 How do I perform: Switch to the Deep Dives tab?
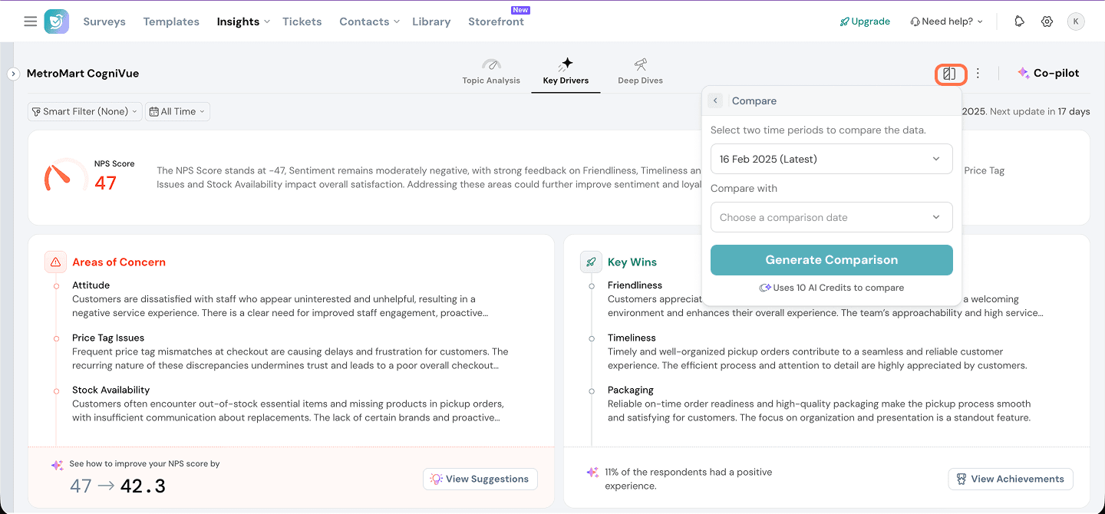pos(640,71)
